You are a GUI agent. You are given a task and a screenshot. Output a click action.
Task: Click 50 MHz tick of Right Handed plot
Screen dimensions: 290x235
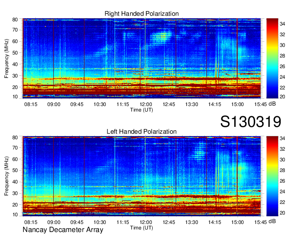[x=15, y=53]
